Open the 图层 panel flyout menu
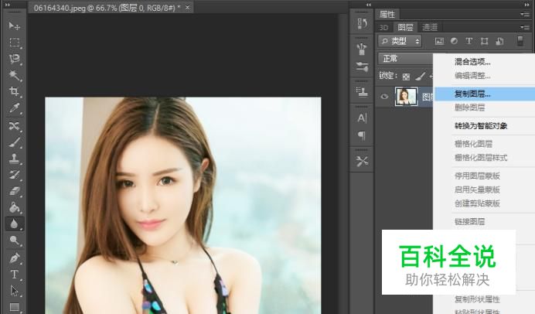The image size is (535, 314). pyautogui.click(x=524, y=27)
